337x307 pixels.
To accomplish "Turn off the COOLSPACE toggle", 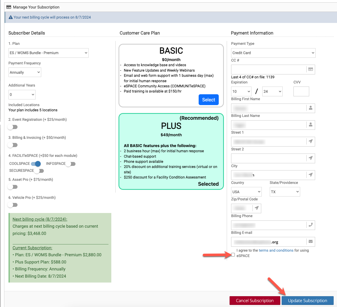I will pyautogui.click(x=36, y=164).
